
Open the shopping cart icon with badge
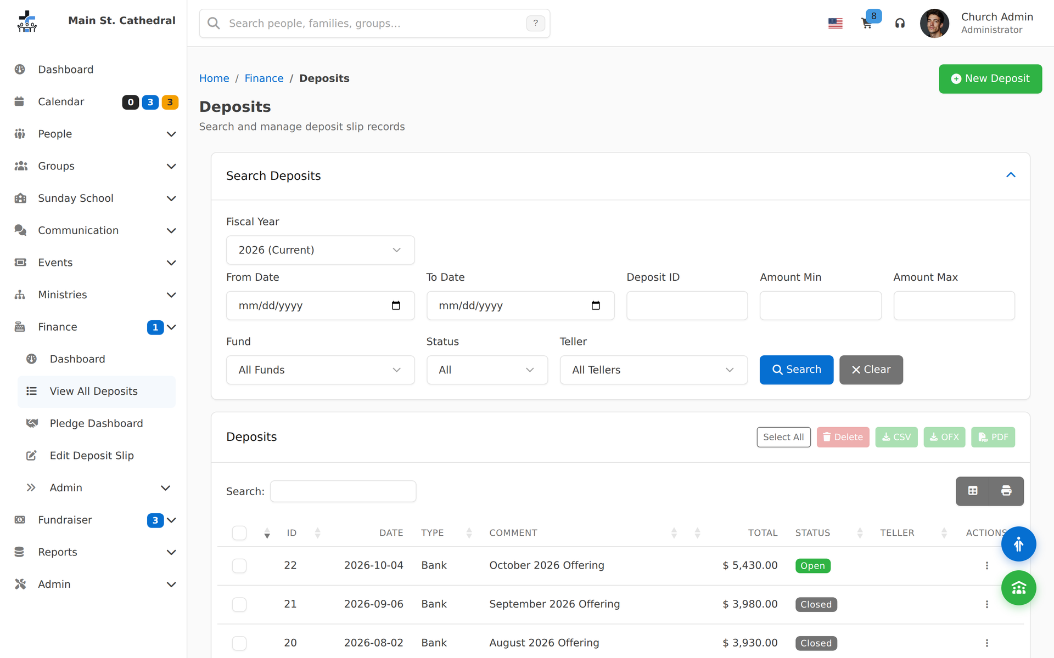coord(867,24)
